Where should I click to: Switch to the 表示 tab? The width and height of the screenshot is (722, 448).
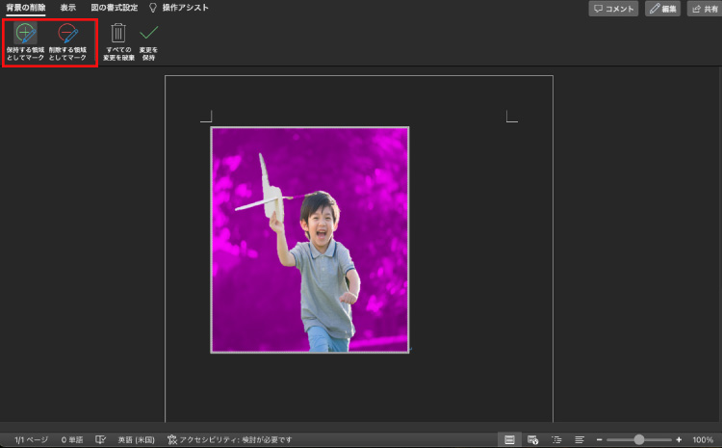pyautogui.click(x=68, y=8)
